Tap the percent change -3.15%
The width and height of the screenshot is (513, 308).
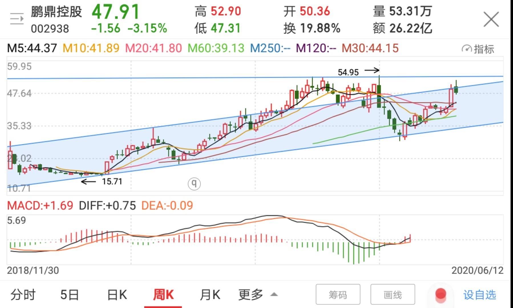[147, 28]
